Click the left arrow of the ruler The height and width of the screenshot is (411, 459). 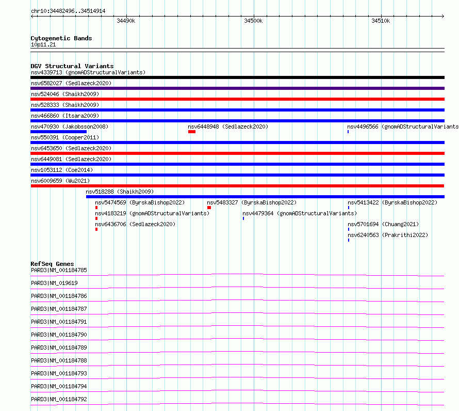[x=32, y=17]
